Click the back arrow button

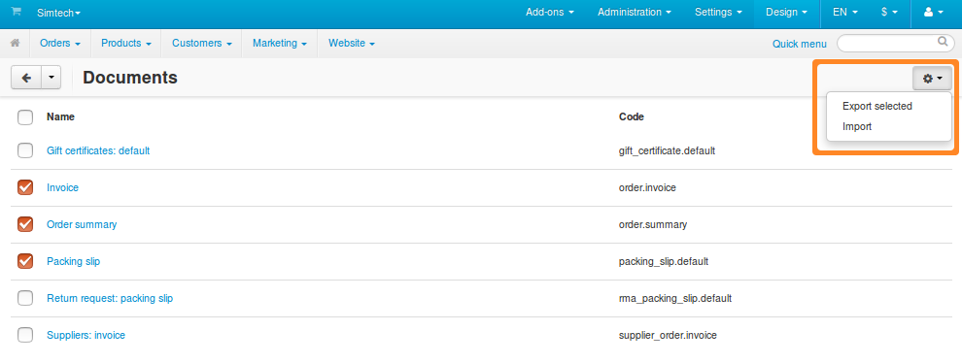pyautogui.click(x=26, y=78)
